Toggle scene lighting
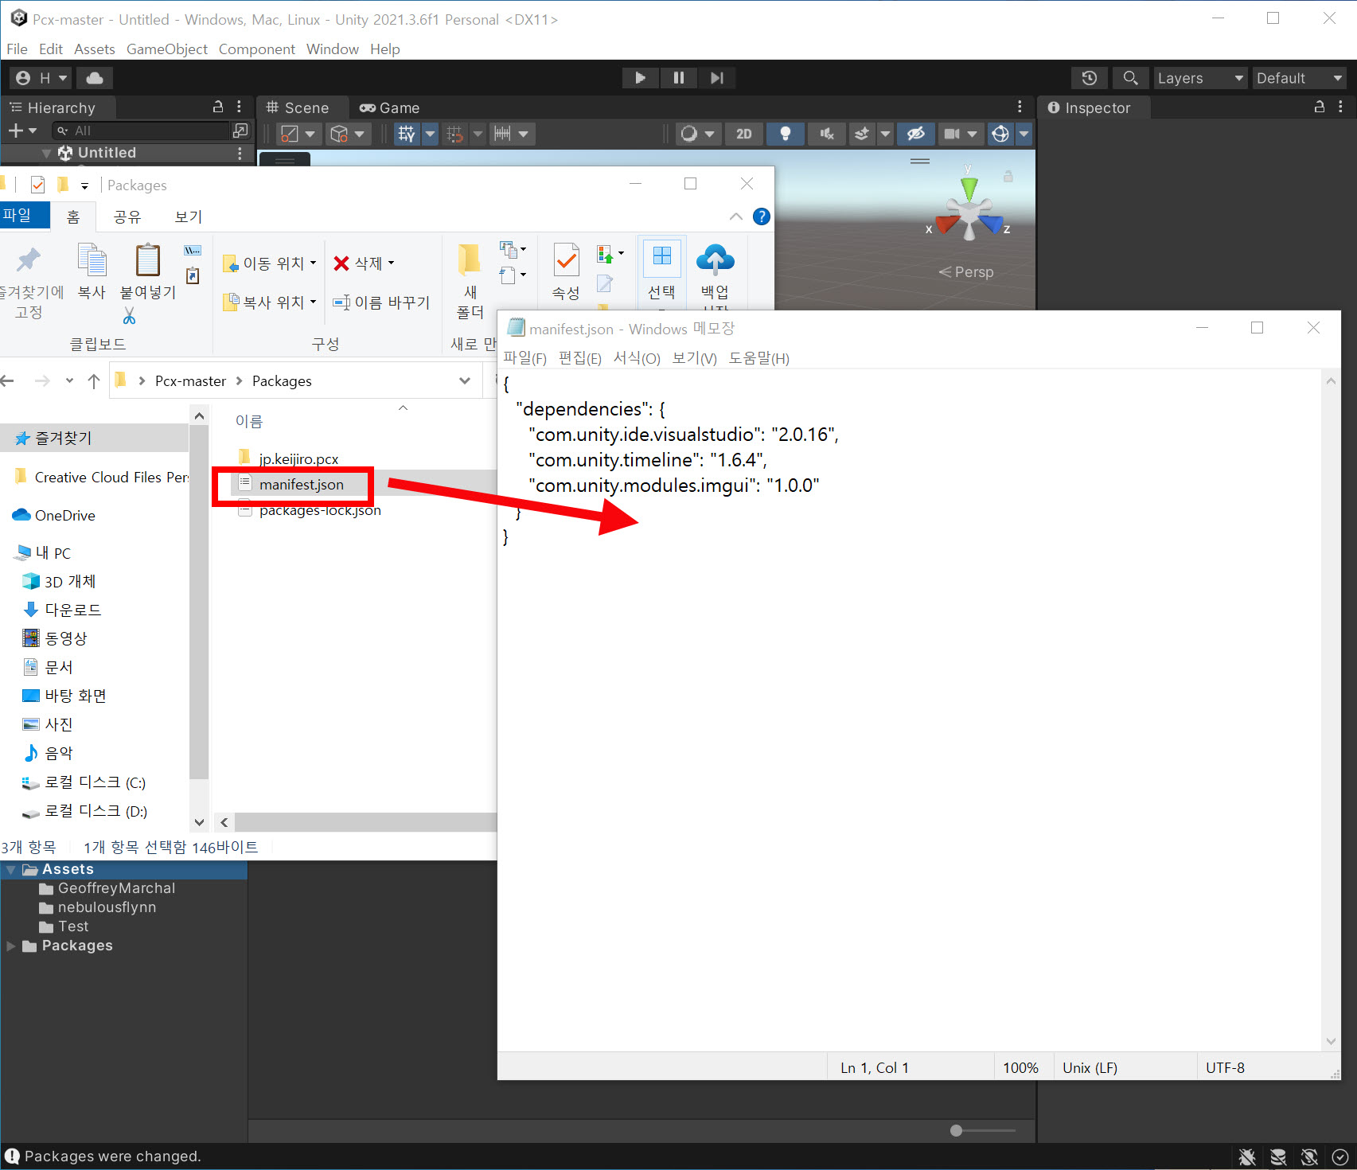 [x=785, y=134]
